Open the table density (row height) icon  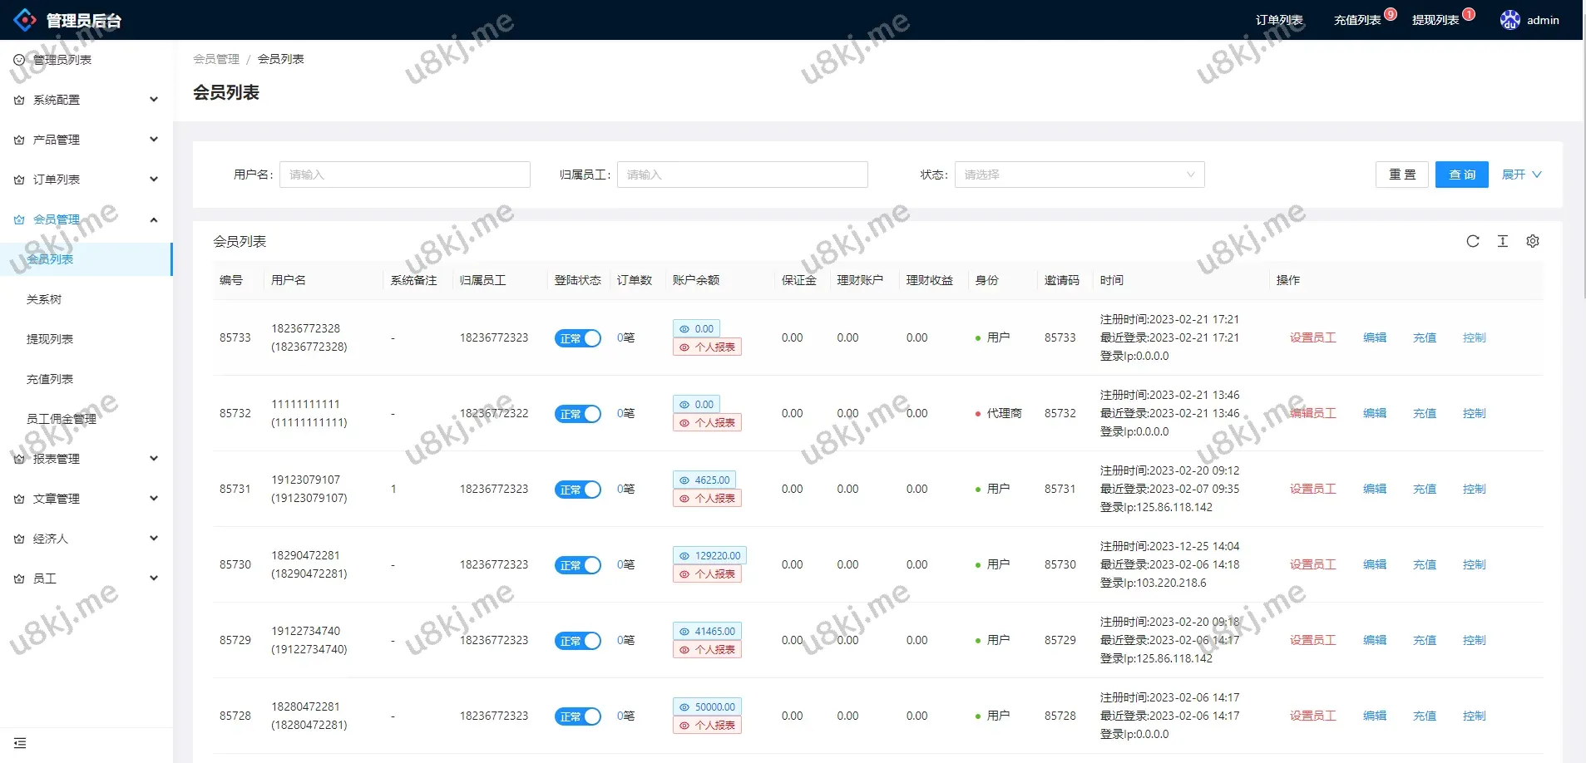(1502, 241)
